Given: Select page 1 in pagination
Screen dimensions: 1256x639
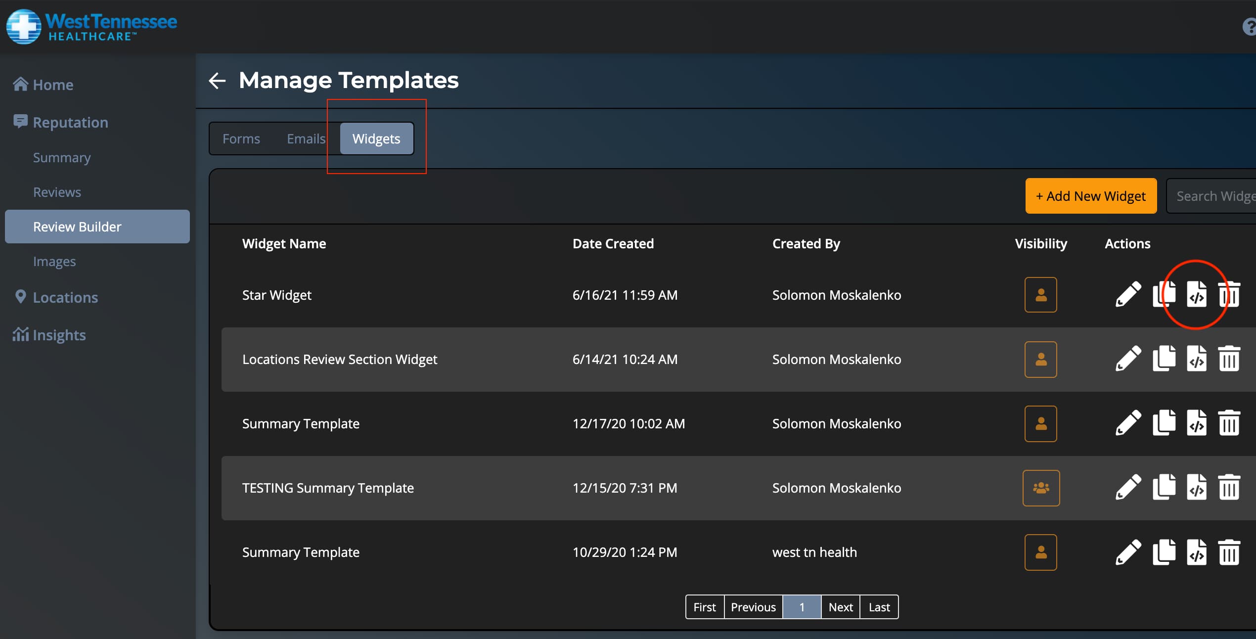Looking at the screenshot, I should click(x=802, y=607).
